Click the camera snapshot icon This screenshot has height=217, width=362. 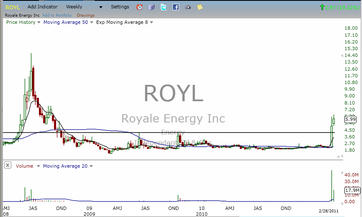click(187, 8)
